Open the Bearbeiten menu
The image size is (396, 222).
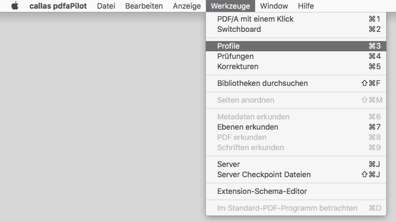(144, 6)
